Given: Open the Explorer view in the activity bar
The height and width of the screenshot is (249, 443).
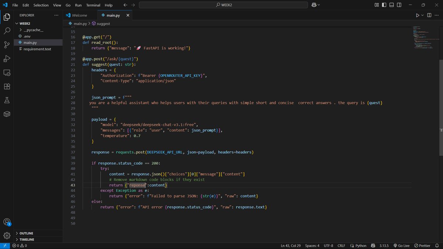Looking at the screenshot, I should 7,17.
